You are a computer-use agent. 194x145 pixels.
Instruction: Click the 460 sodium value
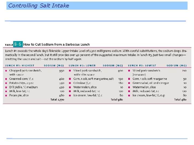[x=62, y=79]
